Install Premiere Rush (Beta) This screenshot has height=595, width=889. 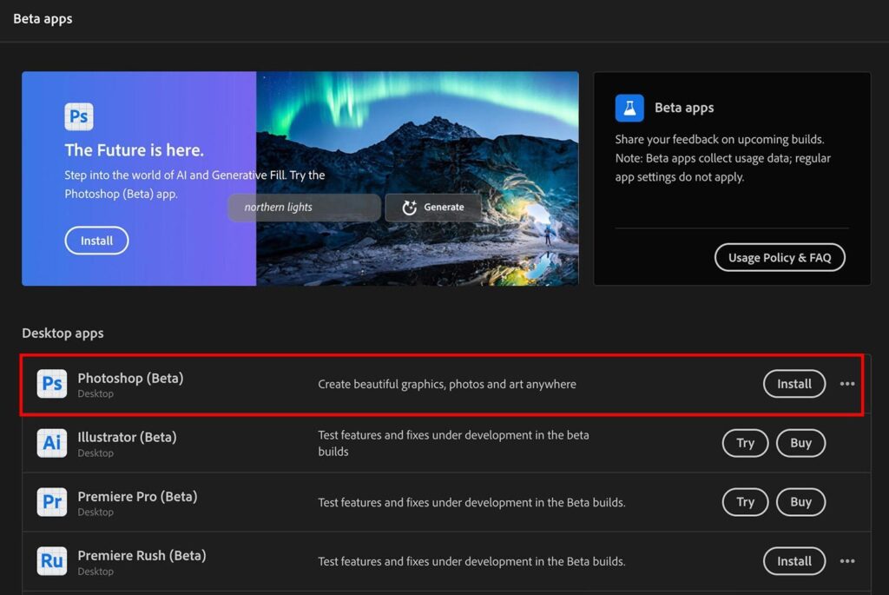[x=794, y=561]
